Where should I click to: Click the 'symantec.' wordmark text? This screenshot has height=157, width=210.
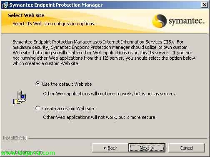pos(187,21)
